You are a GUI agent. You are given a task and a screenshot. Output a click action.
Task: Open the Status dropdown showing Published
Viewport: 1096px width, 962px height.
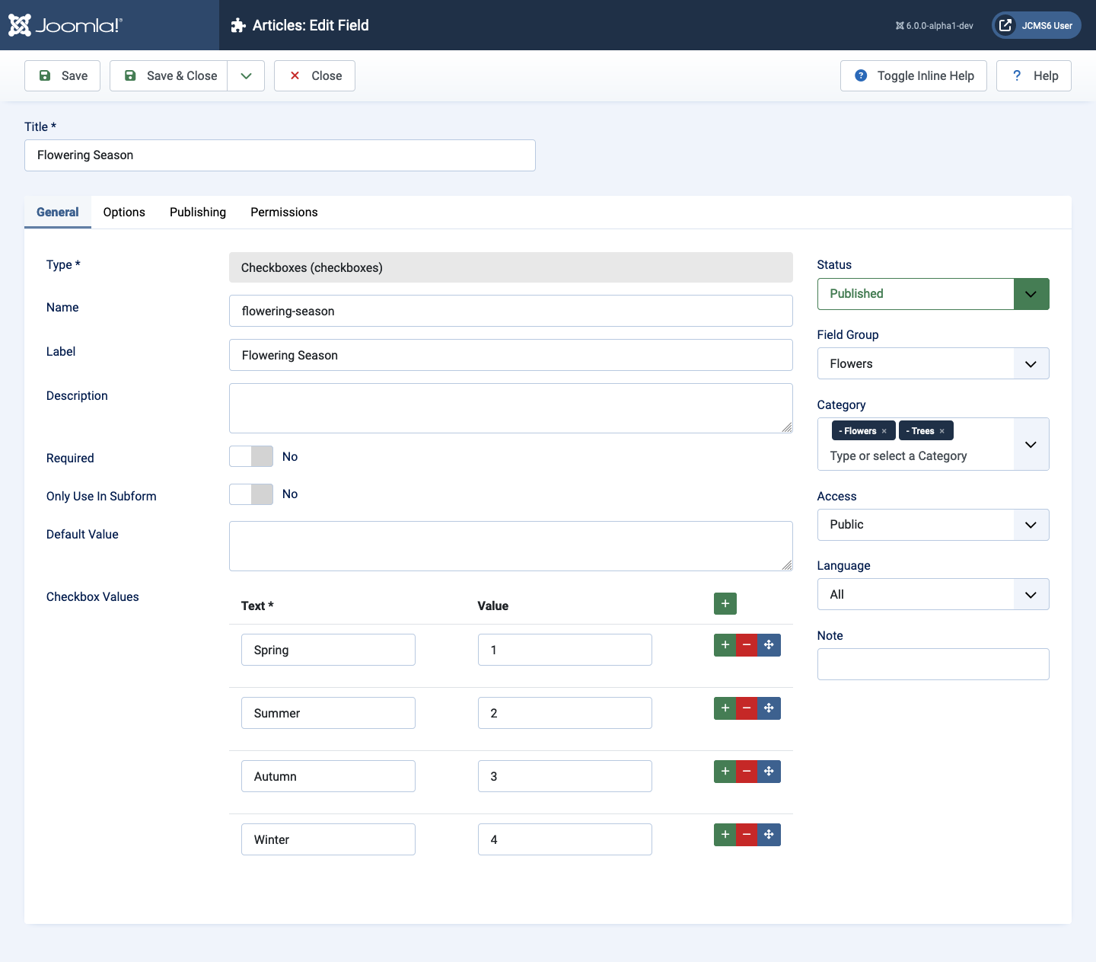[932, 294]
